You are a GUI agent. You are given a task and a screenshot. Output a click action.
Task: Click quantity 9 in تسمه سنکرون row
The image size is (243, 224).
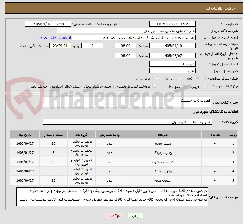click(53, 162)
